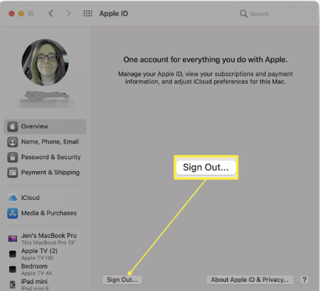The height and width of the screenshot is (291, 320).
Task: Click the Overview Apple logo icon
Action: click(x=12, y=126)
